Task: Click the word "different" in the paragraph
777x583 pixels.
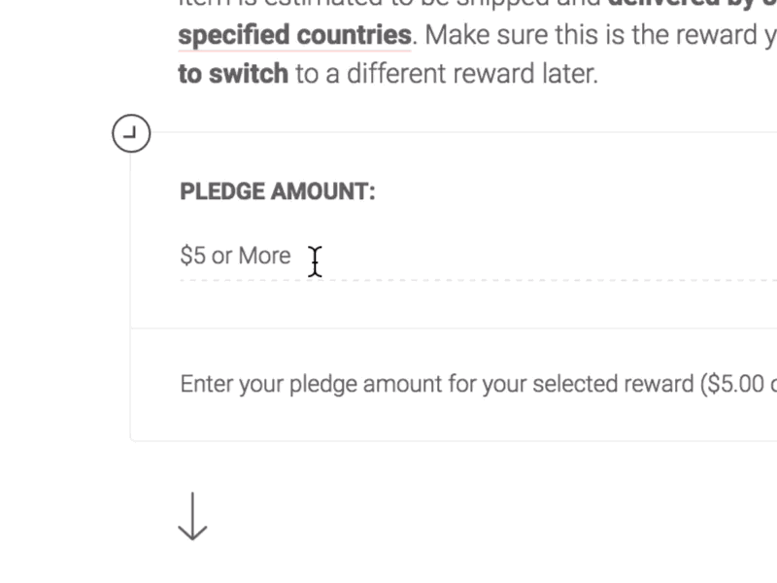Action: 387,74
